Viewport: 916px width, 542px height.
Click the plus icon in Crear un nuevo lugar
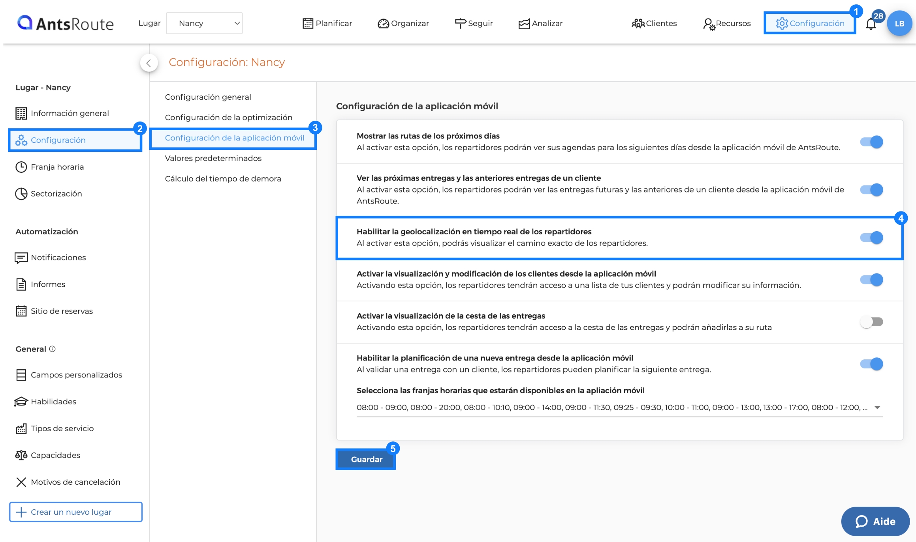[21, 512]
